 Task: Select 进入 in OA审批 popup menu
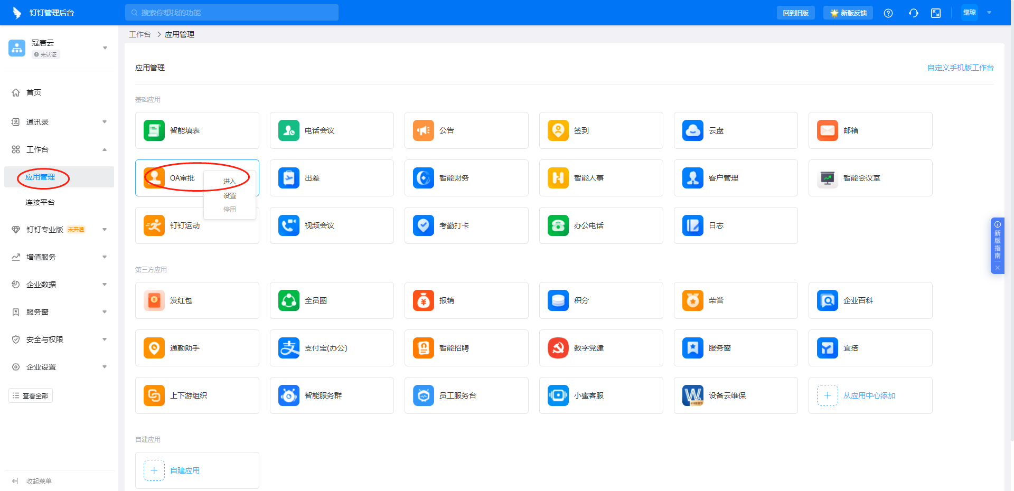click(229, 182)
